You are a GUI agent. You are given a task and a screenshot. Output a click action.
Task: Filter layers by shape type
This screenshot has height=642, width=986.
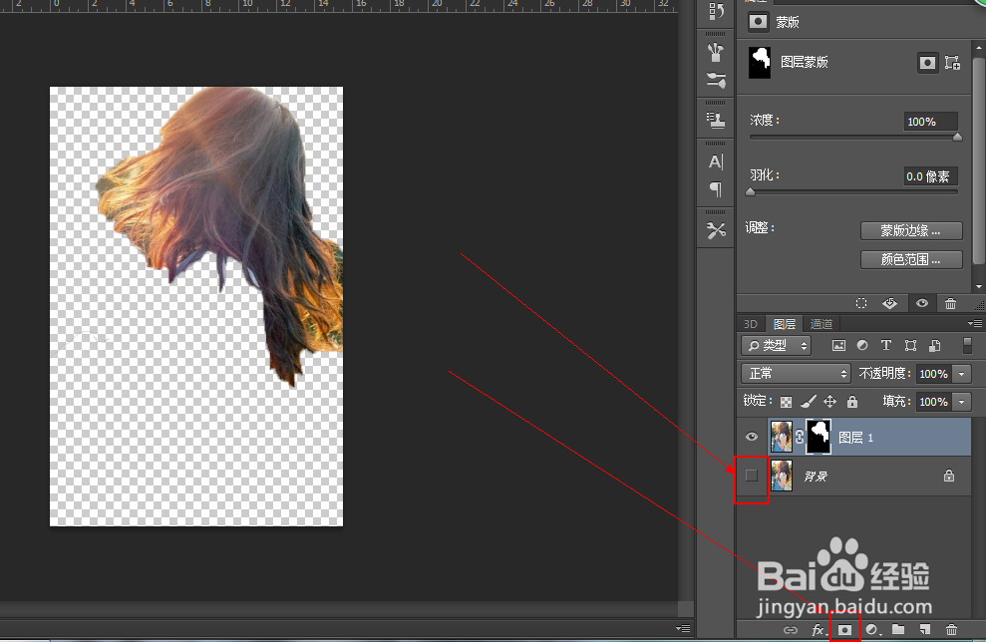tap(910, 345)
